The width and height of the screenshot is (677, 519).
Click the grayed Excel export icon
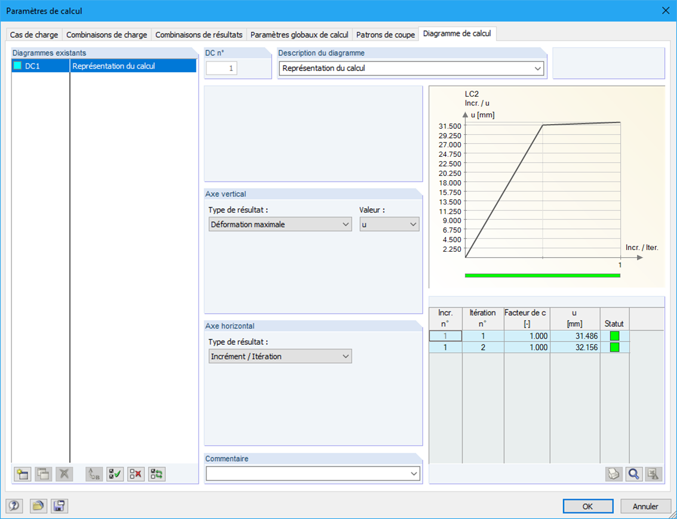[654, 474]
